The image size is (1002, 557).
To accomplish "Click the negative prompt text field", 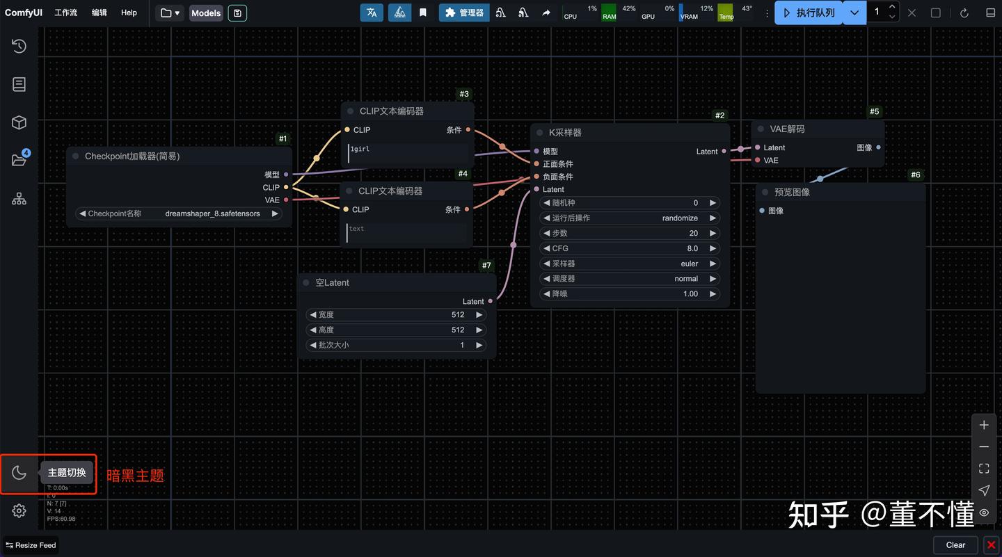I will (x=407, y=233).
